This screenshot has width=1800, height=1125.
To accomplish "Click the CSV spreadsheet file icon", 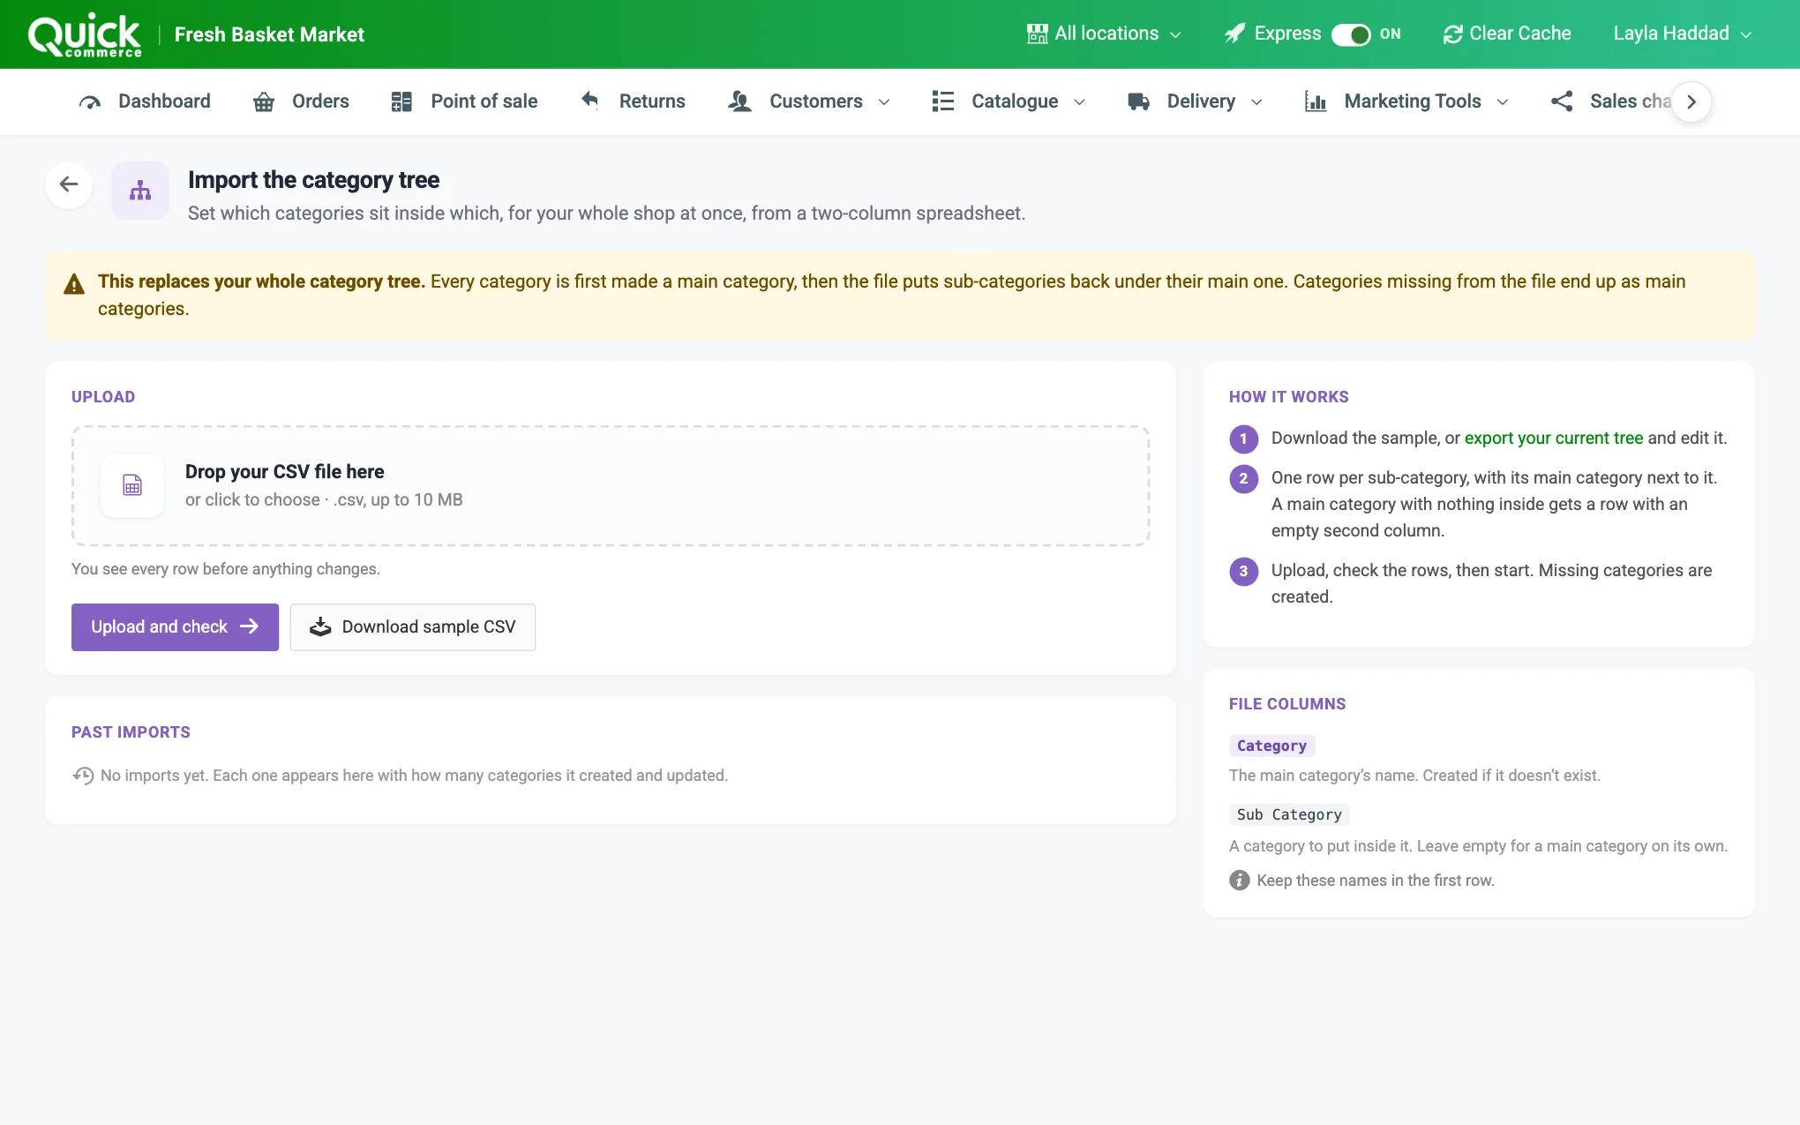I will point(132,485).
